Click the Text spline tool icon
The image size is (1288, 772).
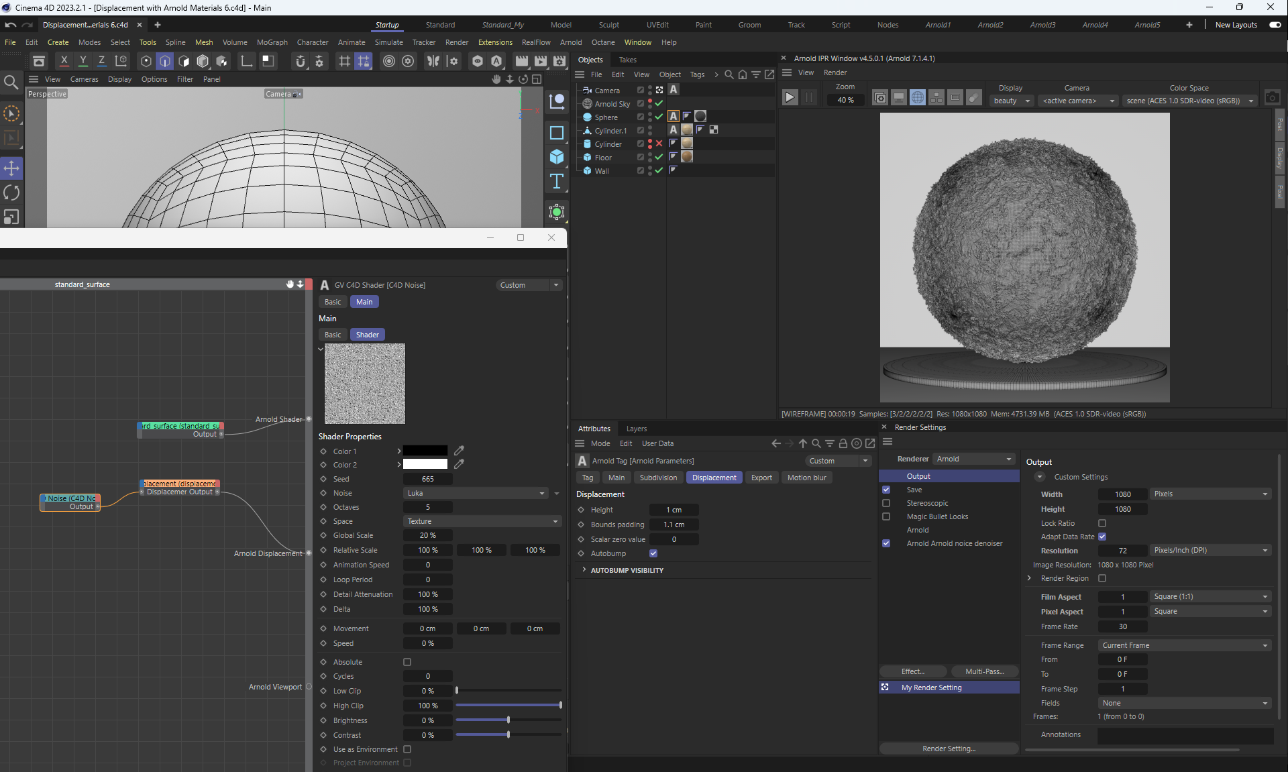tap(557, 182)
